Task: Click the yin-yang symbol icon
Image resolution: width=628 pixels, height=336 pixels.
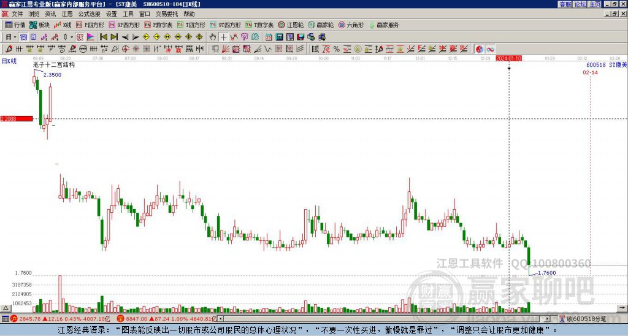Action: tap(480, 49)
